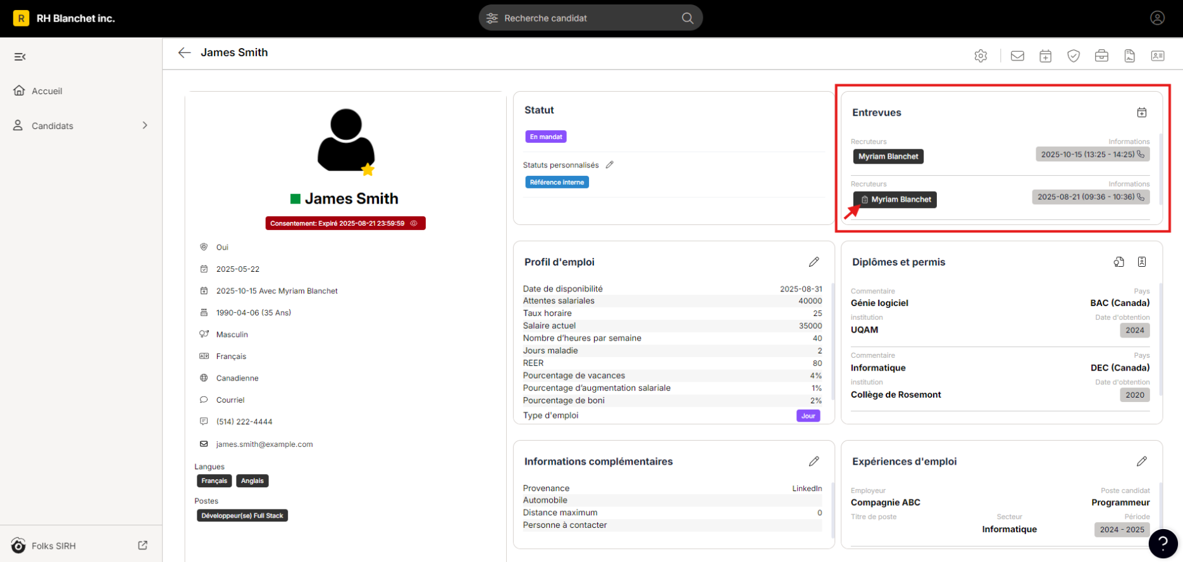1183x562 pixels.
Task: Open the 2025-08-21 interview info
Action: tap(1091, 197)
